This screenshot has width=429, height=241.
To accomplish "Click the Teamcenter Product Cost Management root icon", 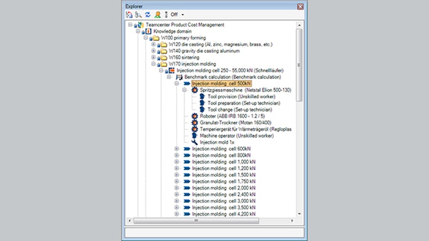I will click(x=141, y=25).
